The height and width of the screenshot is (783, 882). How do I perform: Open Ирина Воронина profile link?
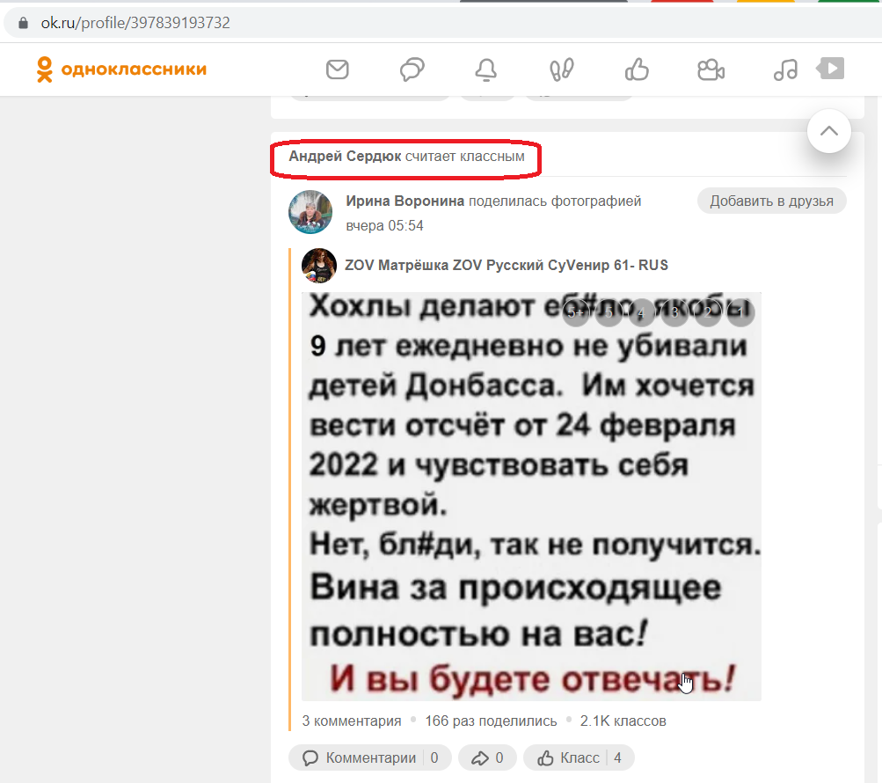click(405, 201)
